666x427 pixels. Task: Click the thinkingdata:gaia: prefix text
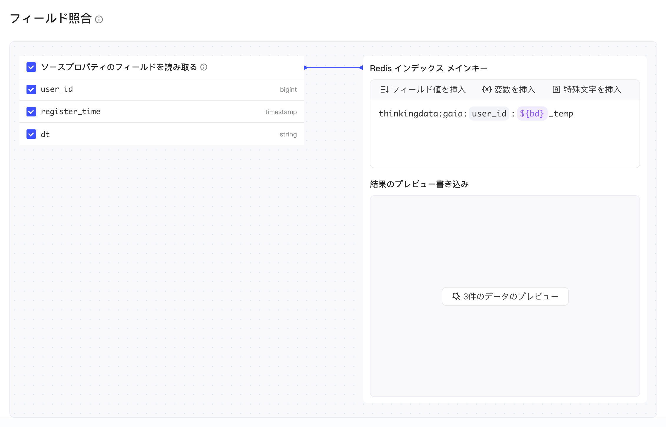[423, 114]
